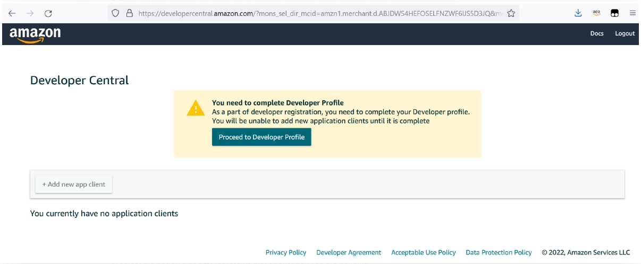Go back with the browser back arrow

(12, 13)
